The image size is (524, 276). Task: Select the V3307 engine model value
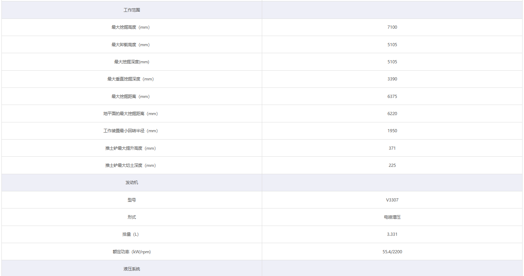click(x=392, y=200)
